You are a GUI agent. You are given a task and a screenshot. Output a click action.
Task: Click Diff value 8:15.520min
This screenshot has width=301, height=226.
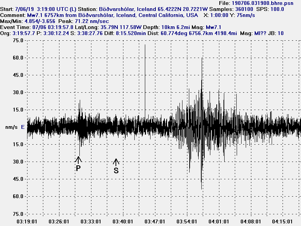pyautogui.click(x=131, y=33)
